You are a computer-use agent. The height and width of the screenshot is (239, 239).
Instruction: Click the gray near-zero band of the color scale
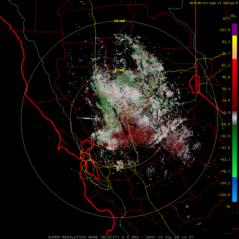click(x=234, y=118)
